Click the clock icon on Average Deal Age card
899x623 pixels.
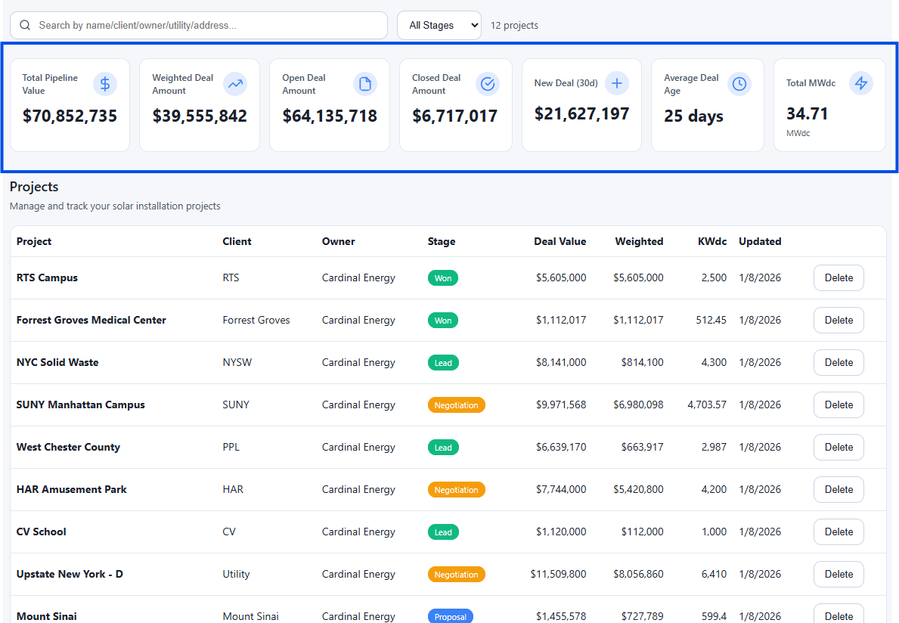739,84
